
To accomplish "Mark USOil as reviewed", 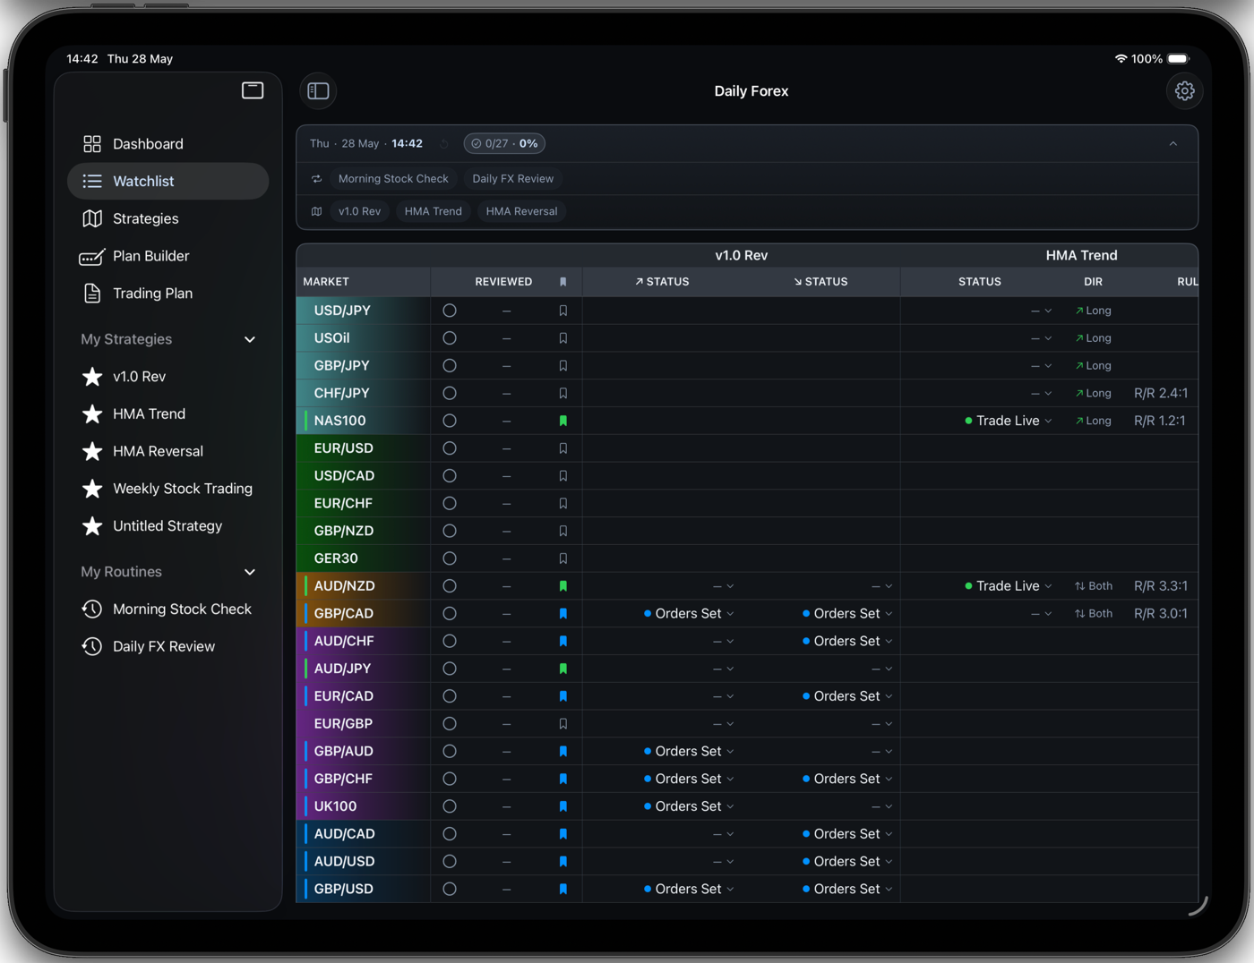I will tap(450, 338).
